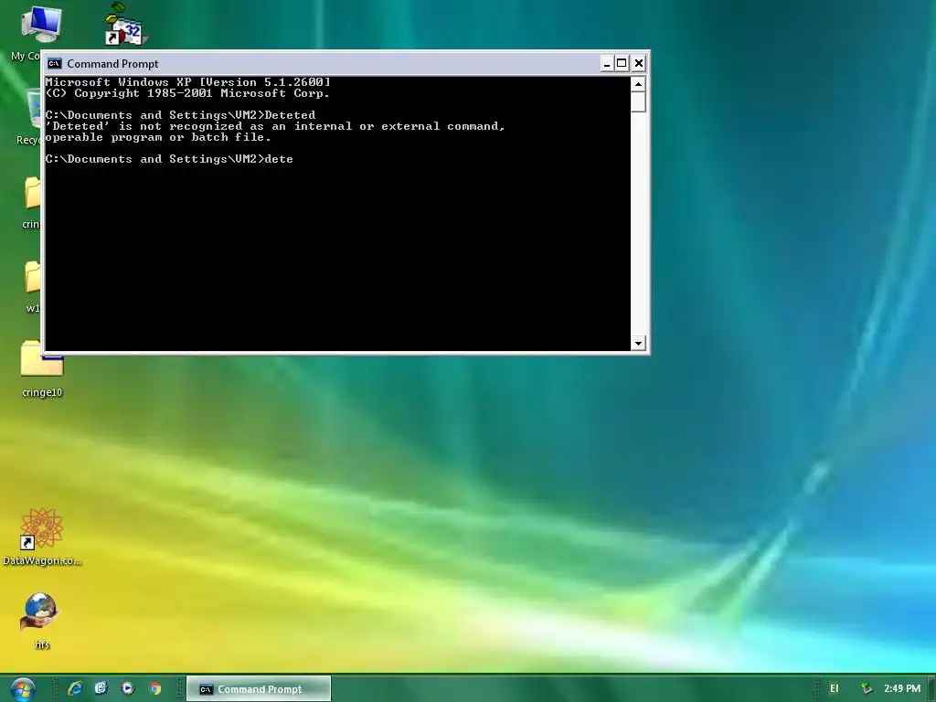The image size is (936, 702).
Task: Open the Start menu orb
Action: point(22,689)
